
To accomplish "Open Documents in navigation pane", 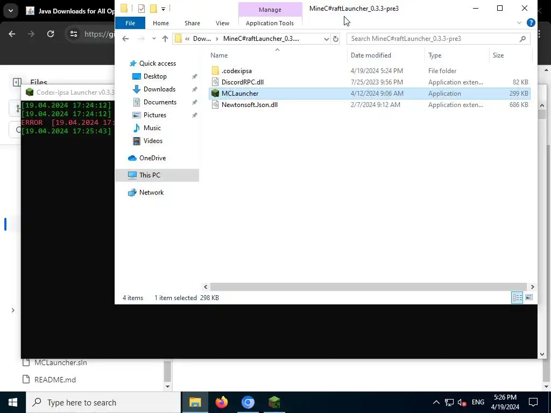I will point(160,102).
